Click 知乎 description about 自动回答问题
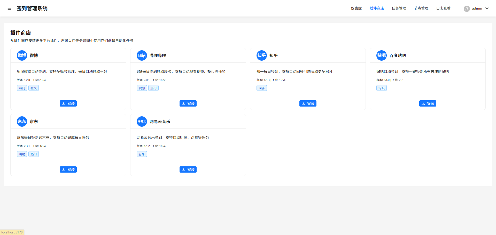Image resolution: width=496 pixels, height=235 pixels. 295,71
